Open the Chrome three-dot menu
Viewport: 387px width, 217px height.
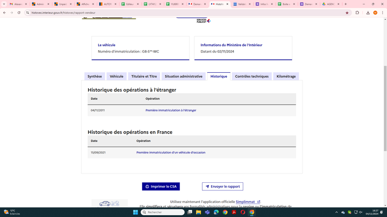click(x=382, y=13)
